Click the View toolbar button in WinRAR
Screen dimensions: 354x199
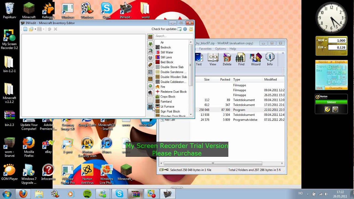tap(213, 60)
